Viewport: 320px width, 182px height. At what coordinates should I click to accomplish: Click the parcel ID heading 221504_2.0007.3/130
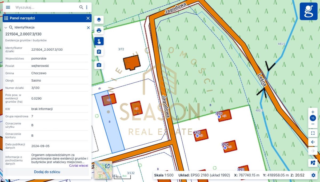[23, 34]
